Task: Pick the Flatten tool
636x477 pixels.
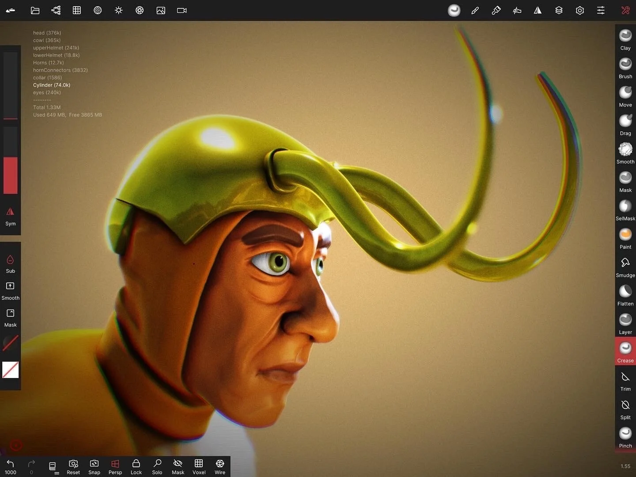Action: pos(625,295)
